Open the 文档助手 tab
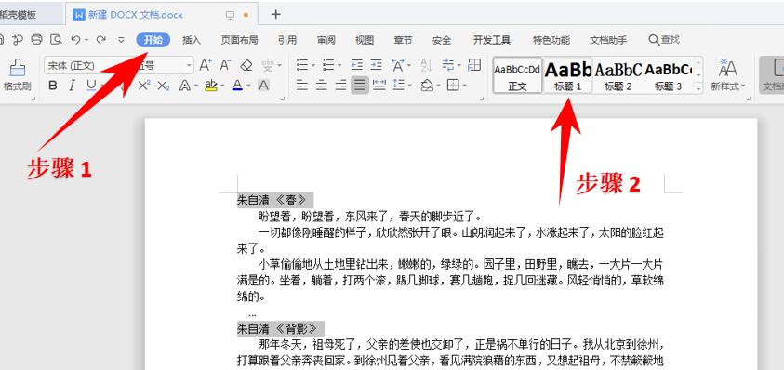 pyautogui.click(x=608, y=40)
